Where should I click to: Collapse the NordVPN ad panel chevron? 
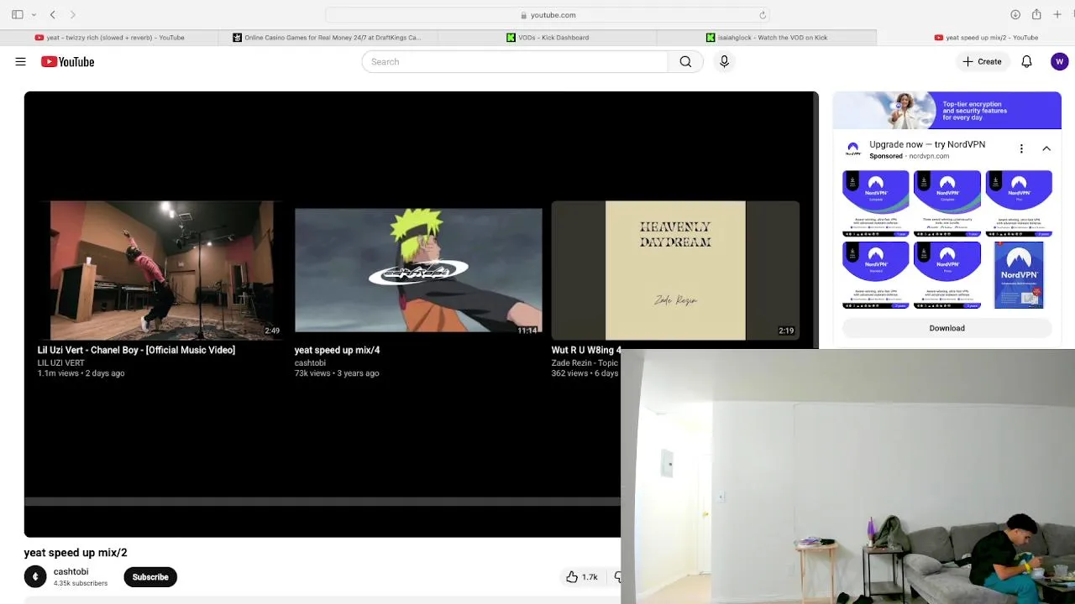click(1046, 148)
